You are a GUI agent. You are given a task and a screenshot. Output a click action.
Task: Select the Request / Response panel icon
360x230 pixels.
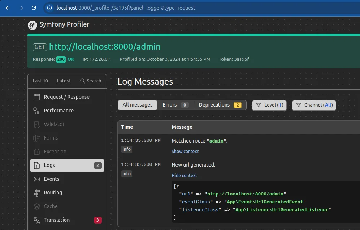[x=37, y=97]
